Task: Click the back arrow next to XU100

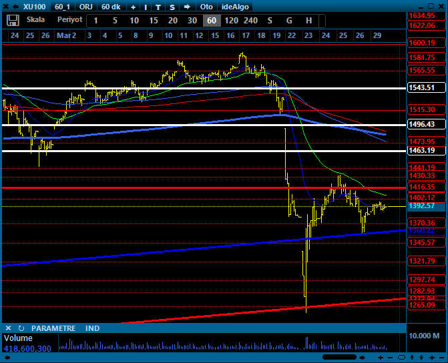Action: pos(16,7)
